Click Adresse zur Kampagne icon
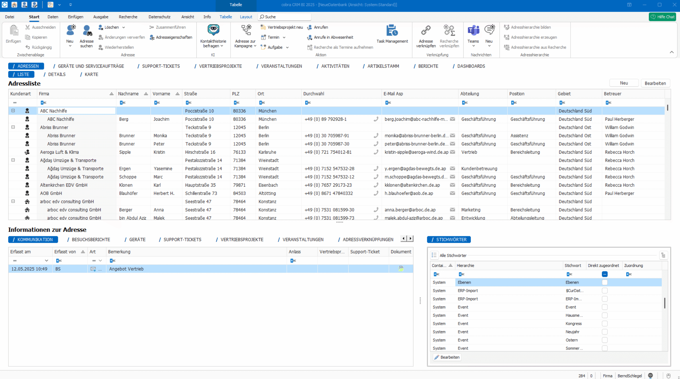Screen dimensions: 680x379 (x=246, y=30)
